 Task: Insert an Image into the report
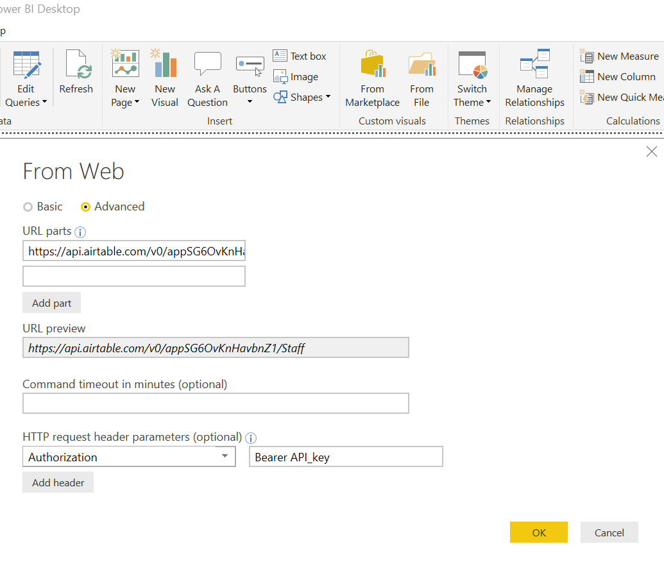296,76
